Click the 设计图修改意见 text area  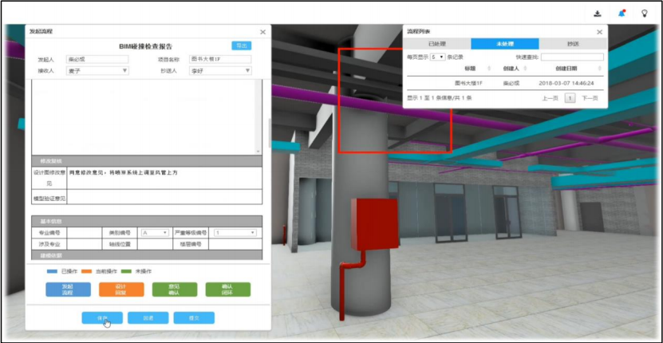pos(164,178)
